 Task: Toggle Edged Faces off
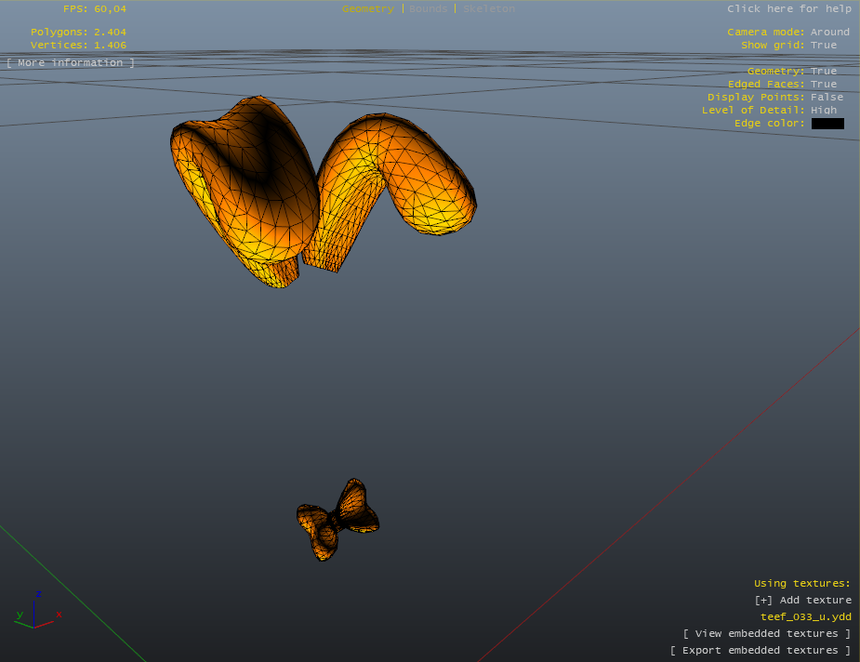(824, 84)
